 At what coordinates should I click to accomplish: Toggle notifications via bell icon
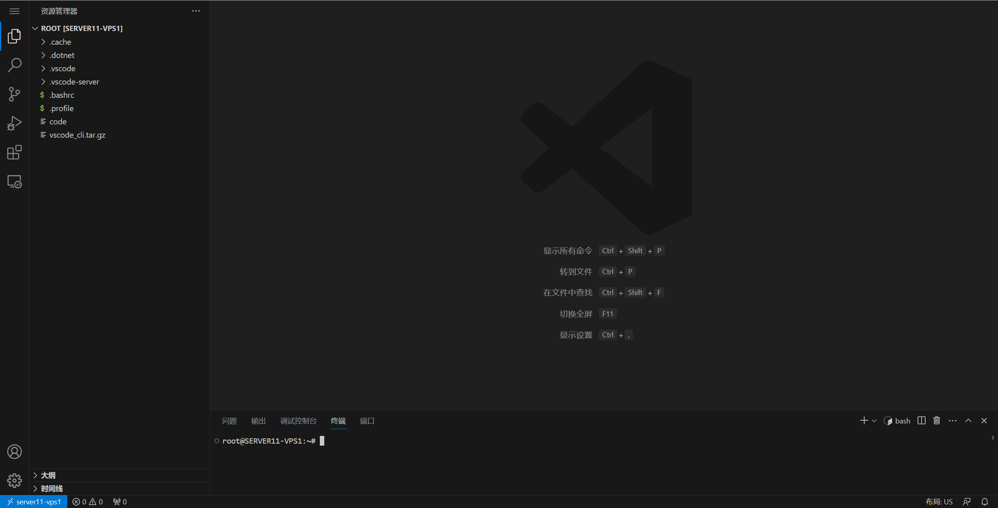point(985,502)
